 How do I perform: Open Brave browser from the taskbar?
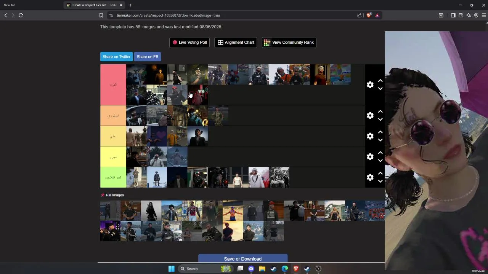click(x=296, y=269)
